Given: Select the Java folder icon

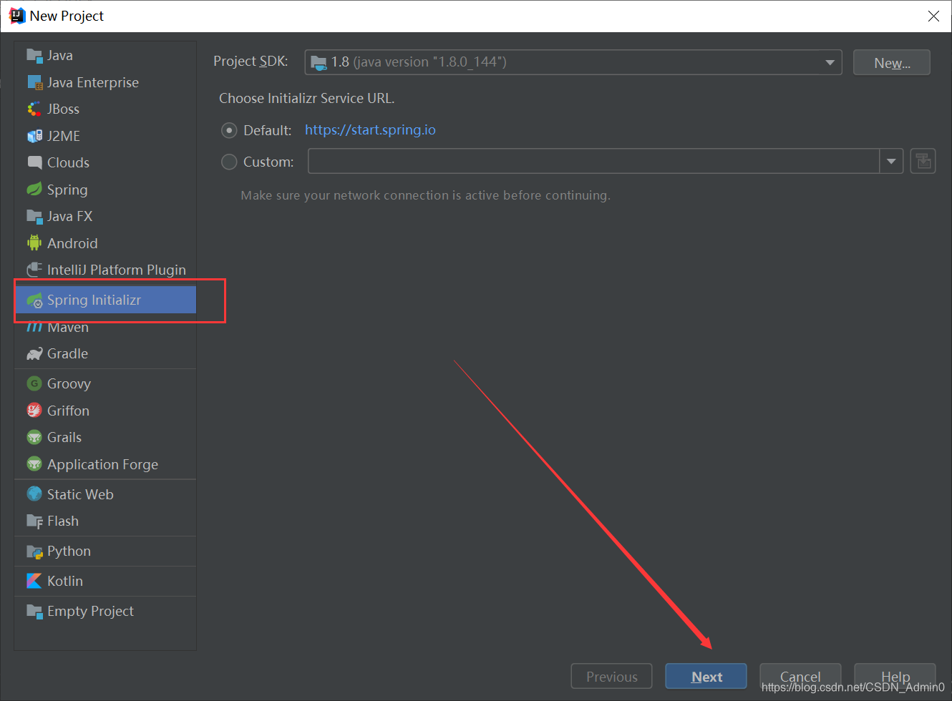Looking at the screenshot, I should pos(34,56).
